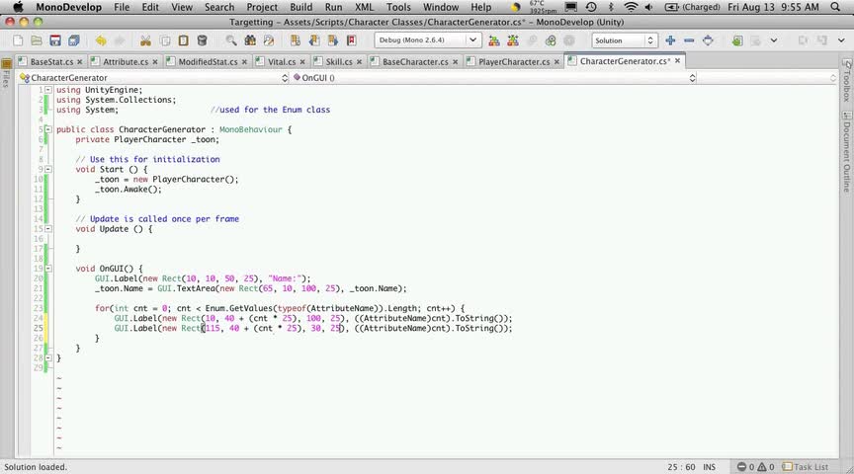Click the 25 : 60 cursor position indicator
This screenshot has height=474, width=854.
click(x=681, y=467)
